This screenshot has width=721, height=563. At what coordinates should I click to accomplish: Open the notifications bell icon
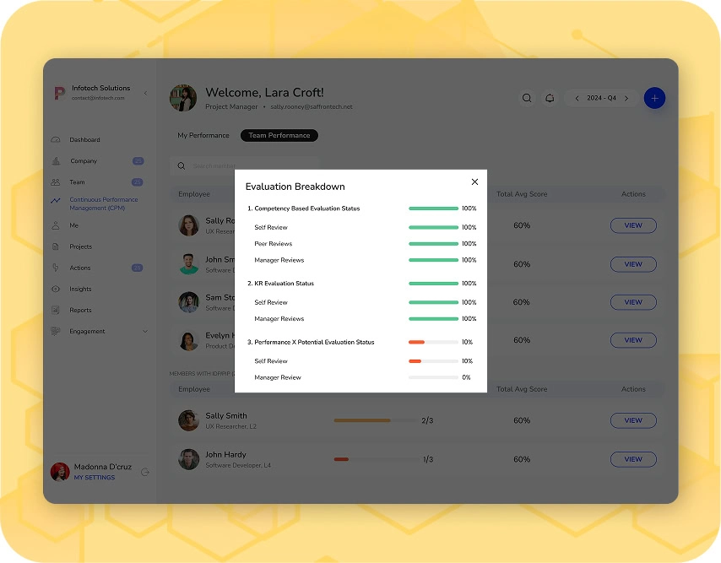(550, 98)
